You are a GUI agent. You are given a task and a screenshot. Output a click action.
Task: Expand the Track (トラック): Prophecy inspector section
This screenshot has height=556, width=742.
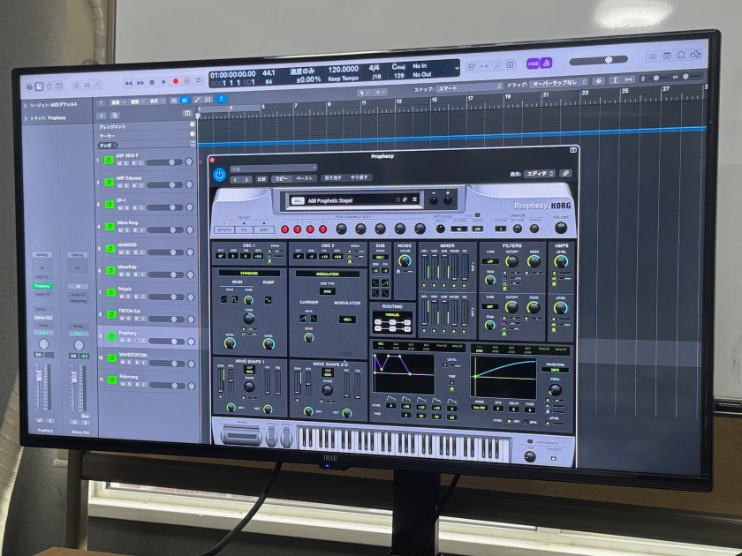pos(26,118)
